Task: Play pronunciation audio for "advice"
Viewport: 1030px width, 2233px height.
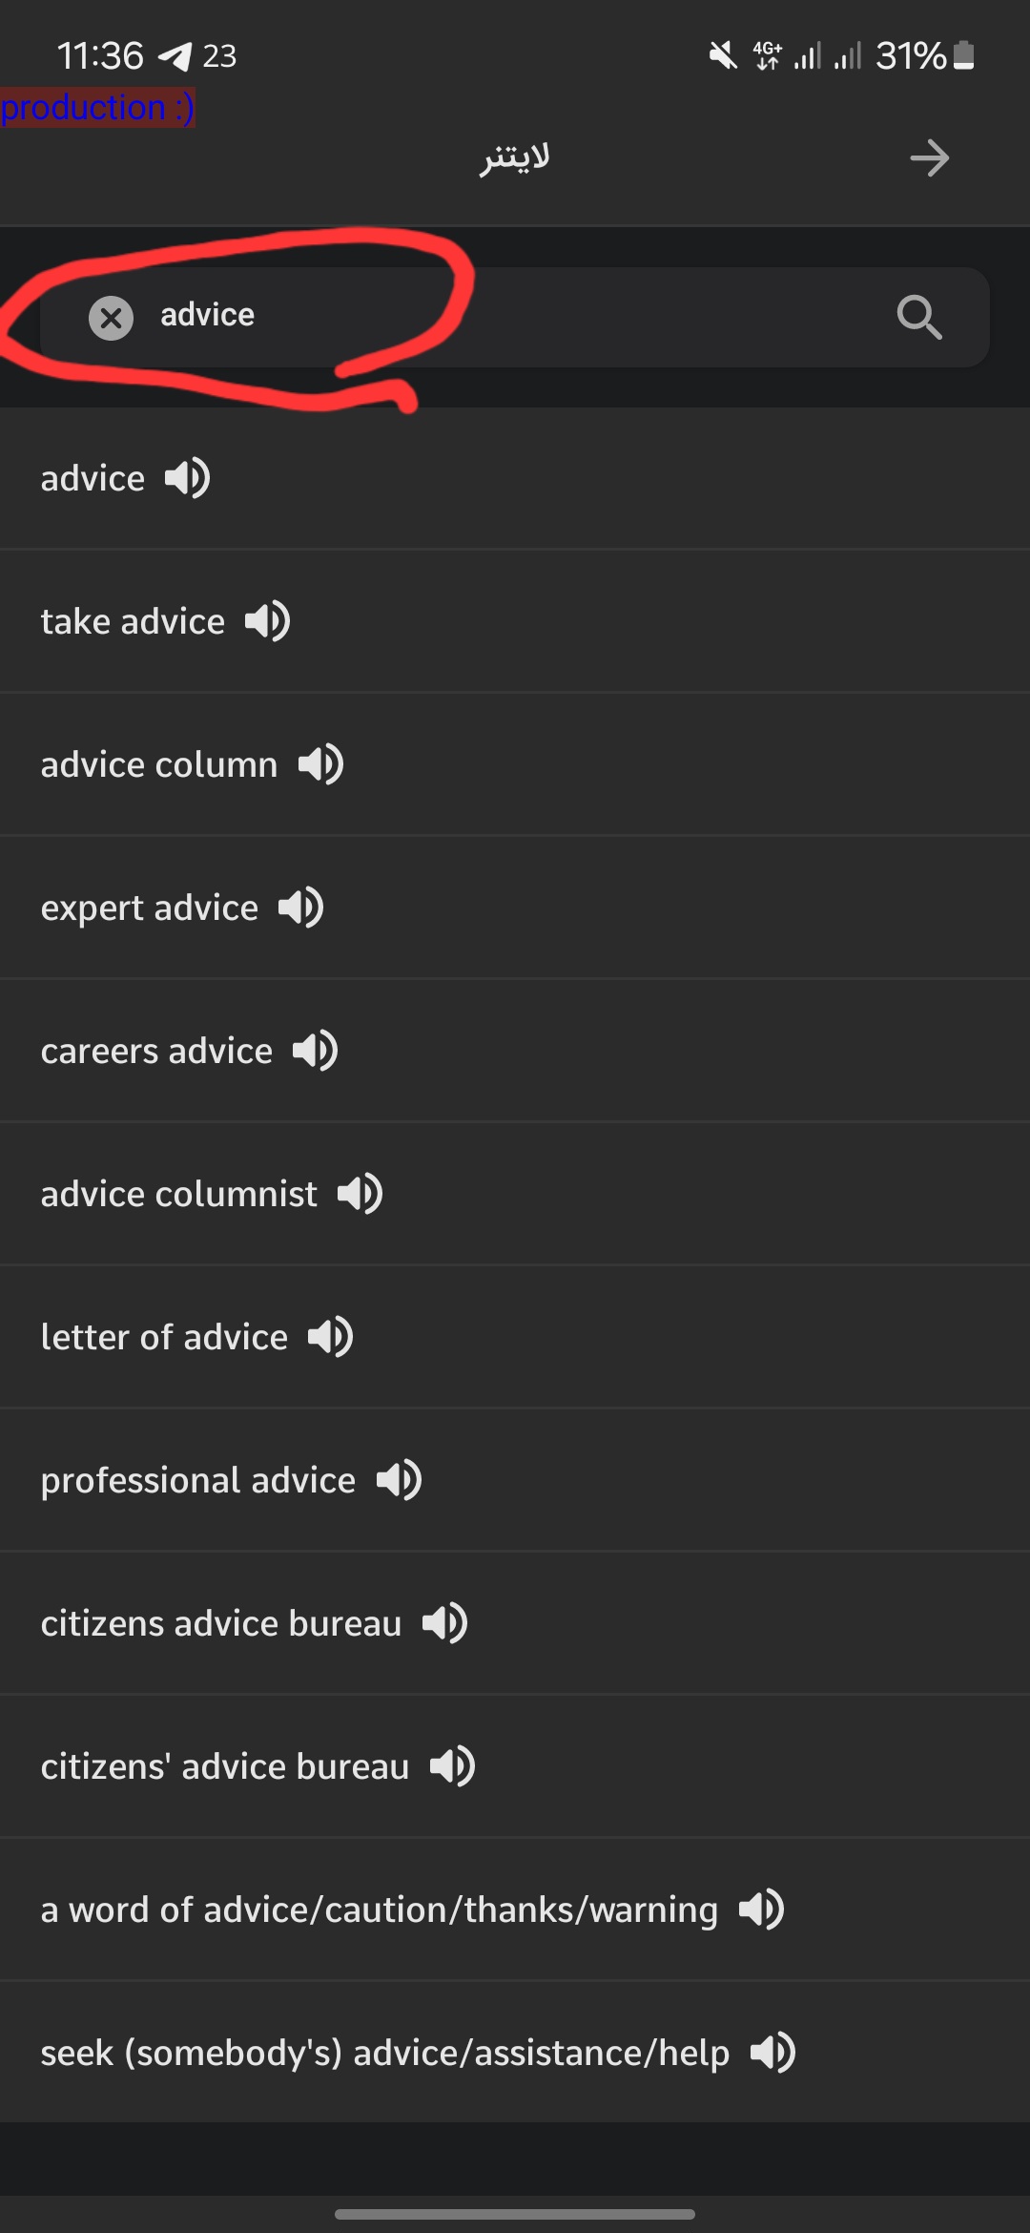Action: (188, 478)
